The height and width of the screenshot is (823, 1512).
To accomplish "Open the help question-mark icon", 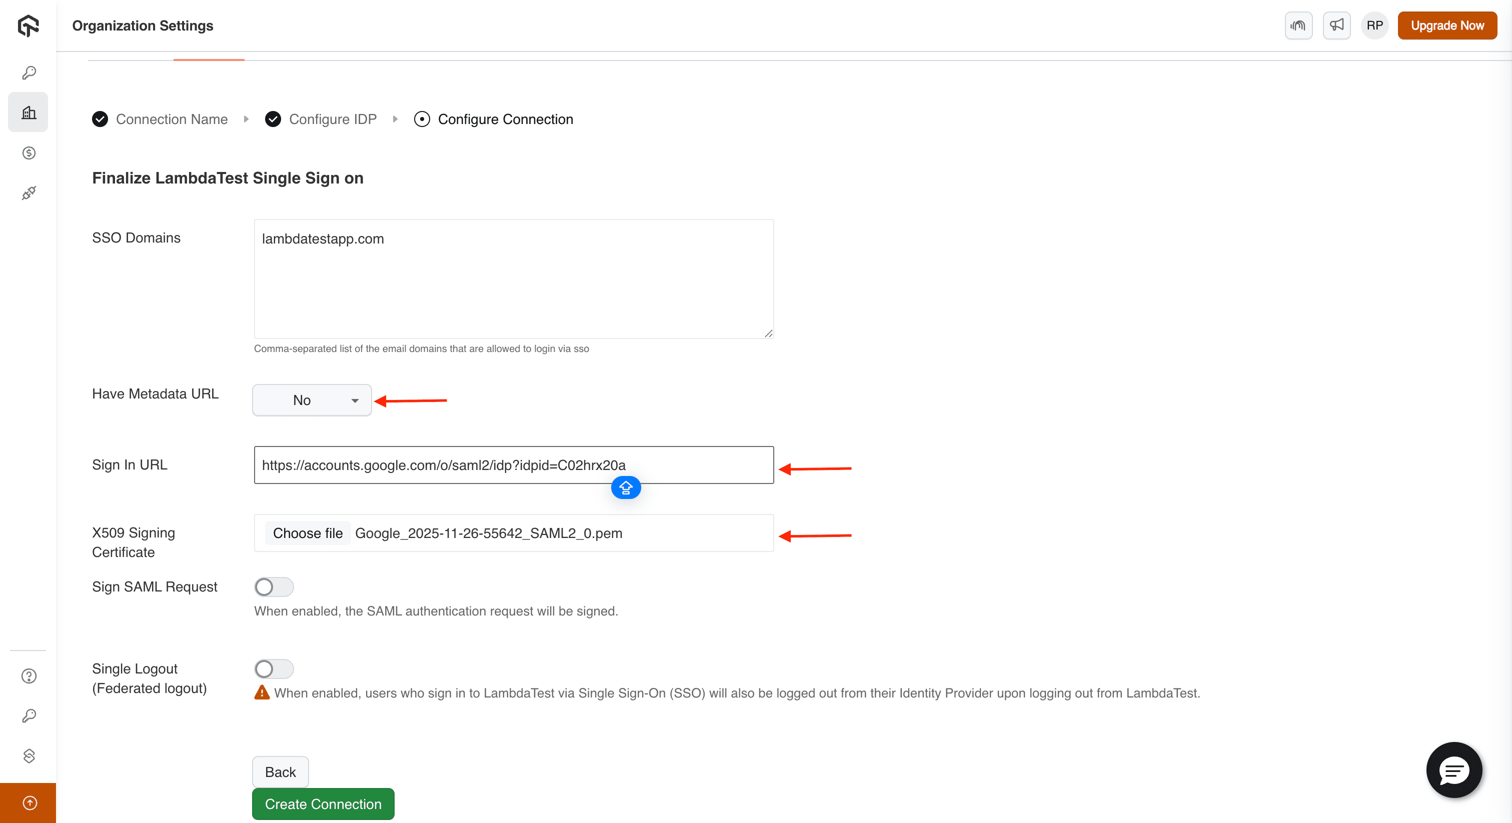I will [28, 676].
